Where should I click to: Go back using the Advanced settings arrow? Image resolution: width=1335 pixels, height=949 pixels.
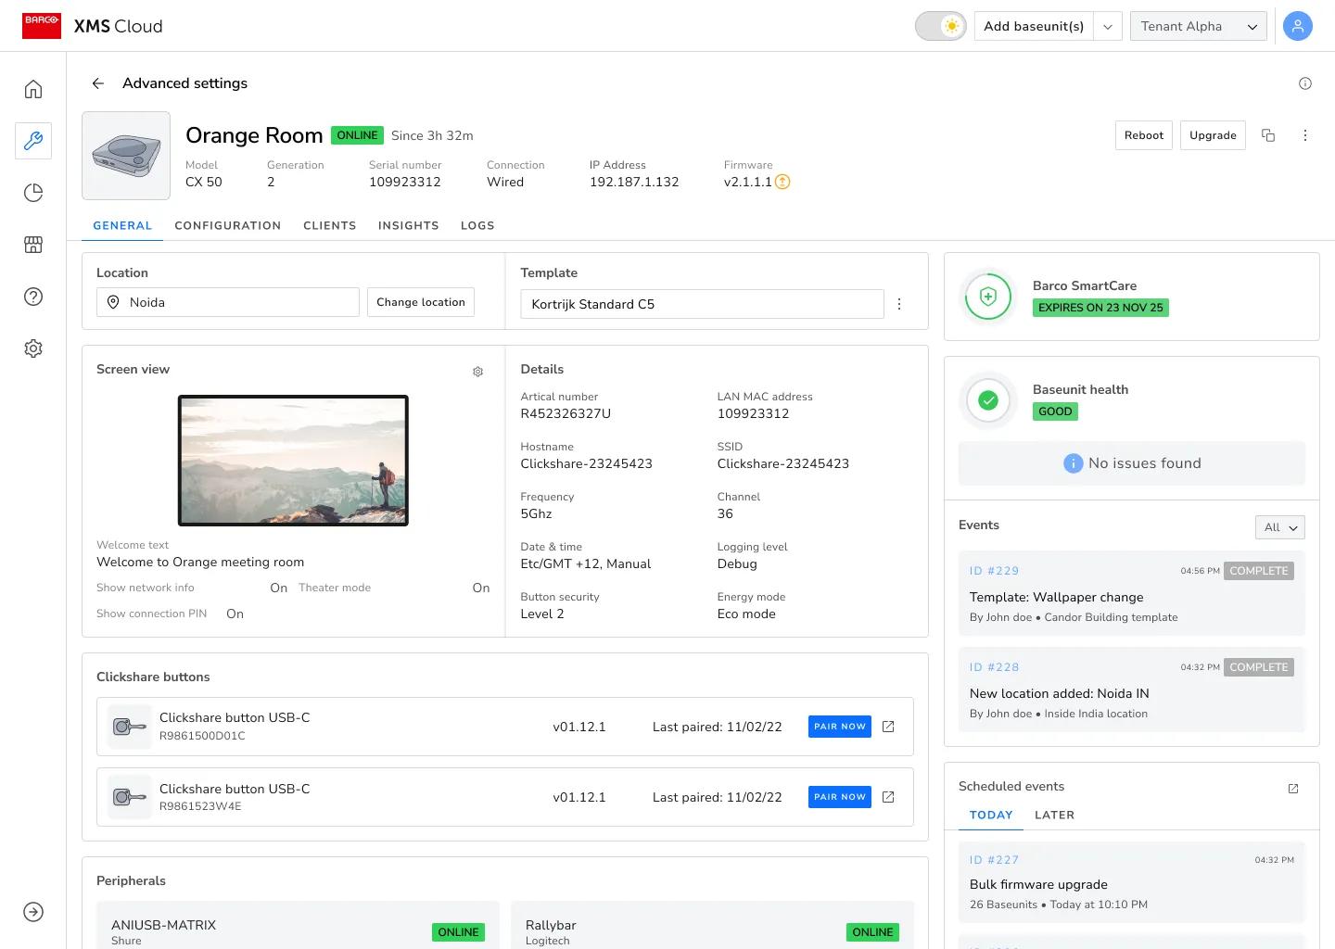[x=98, y=83]
